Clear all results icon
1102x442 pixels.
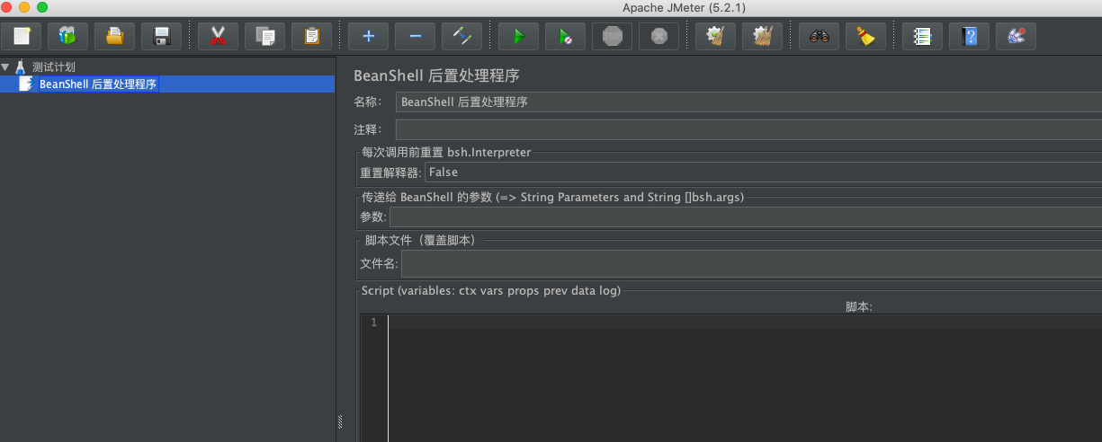click(x=762, y=36)
